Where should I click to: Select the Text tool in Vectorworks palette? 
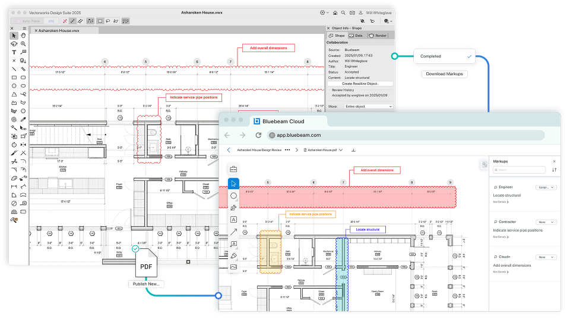pyautogui.click(x=14, y=52)
